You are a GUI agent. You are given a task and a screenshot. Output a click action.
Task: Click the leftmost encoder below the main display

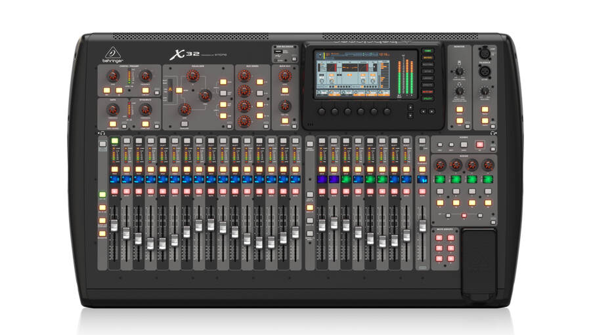[x=322, y=112]
